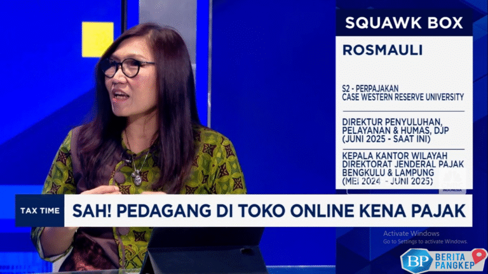488x274 pixels.
Task: Click headline 'SAH! PEDAGANG DI TOKO ONLINE KENA PAJAK'
Action: pyautogui.click(x=269, y=211)
